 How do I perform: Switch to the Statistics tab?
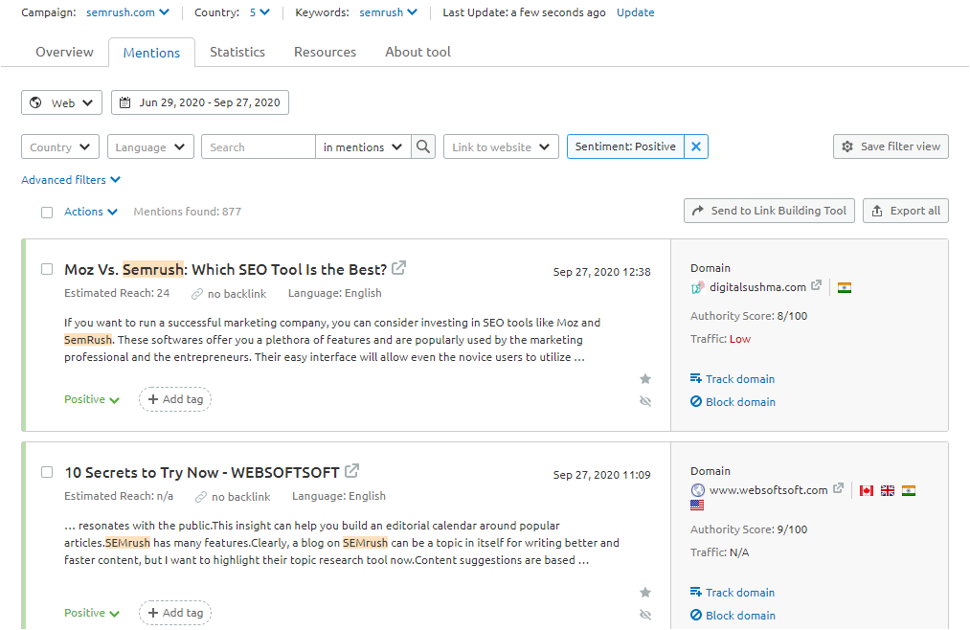click(237, 52)
